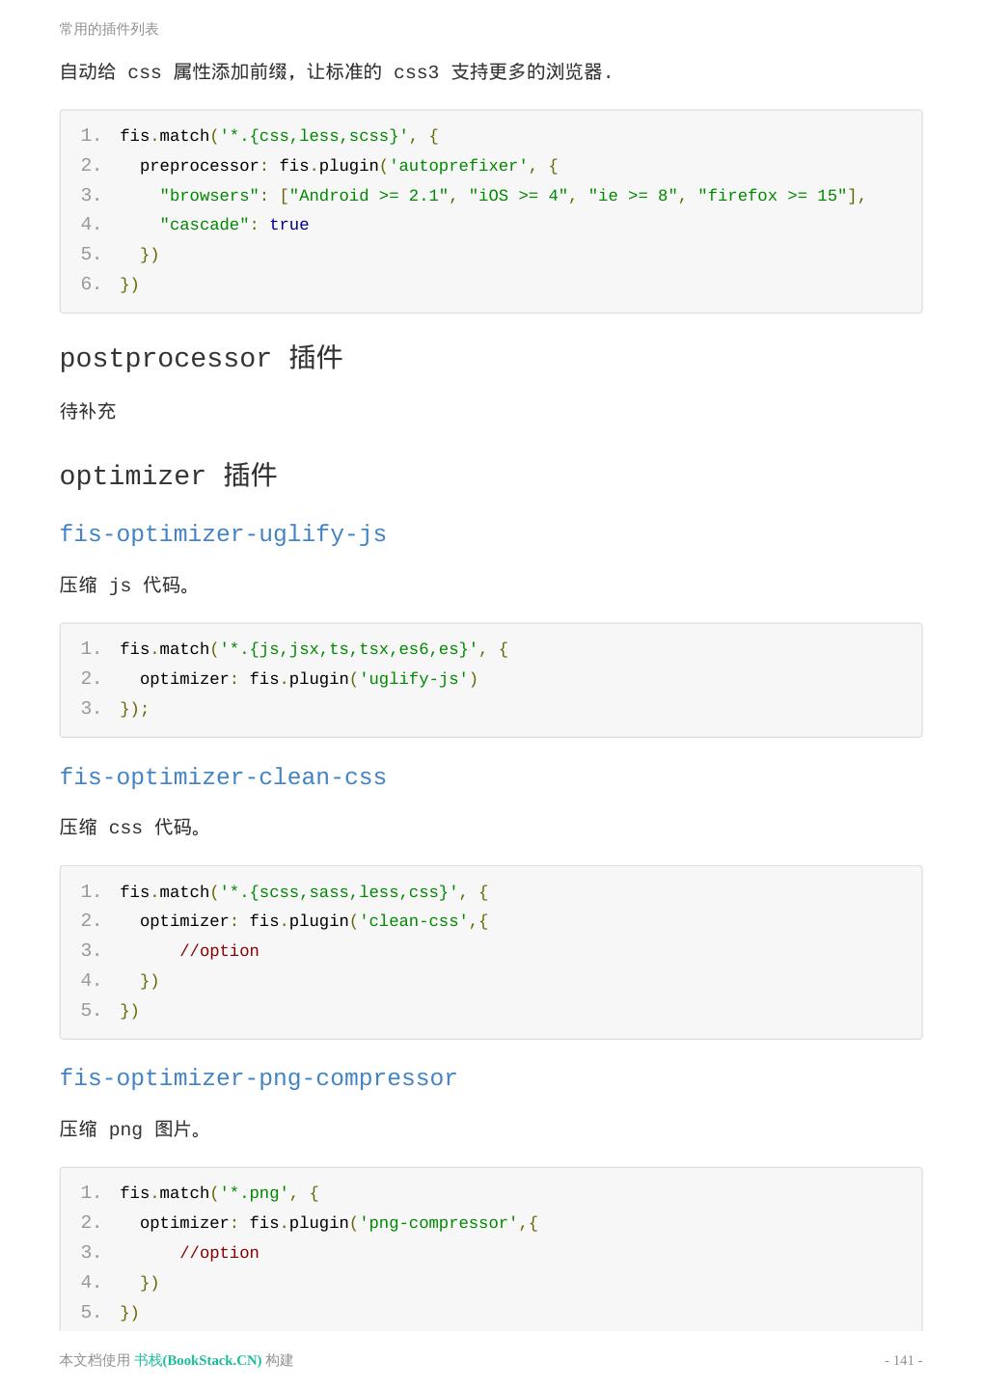
Task: Click the 'optimizer 插件' heading
Action: (168, 476)
